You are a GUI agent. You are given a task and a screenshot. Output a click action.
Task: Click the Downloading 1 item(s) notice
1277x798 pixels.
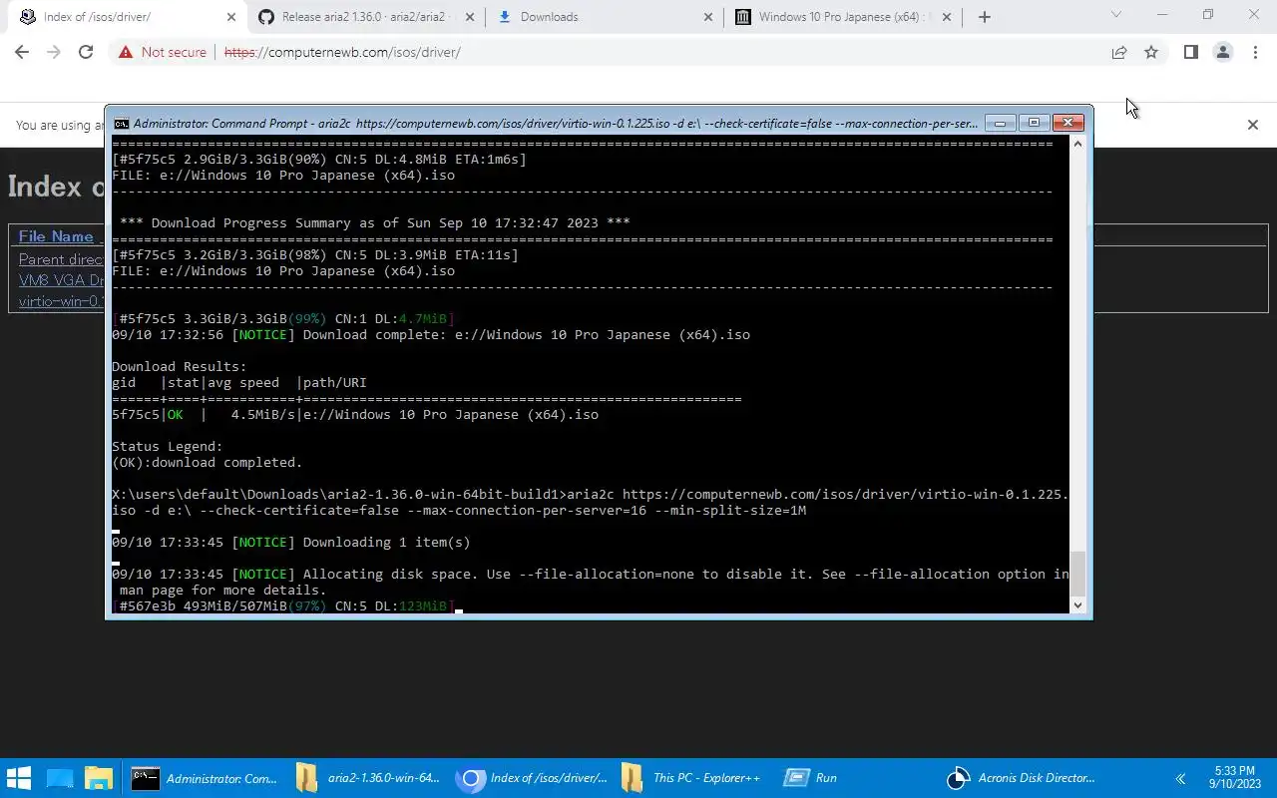291,543
